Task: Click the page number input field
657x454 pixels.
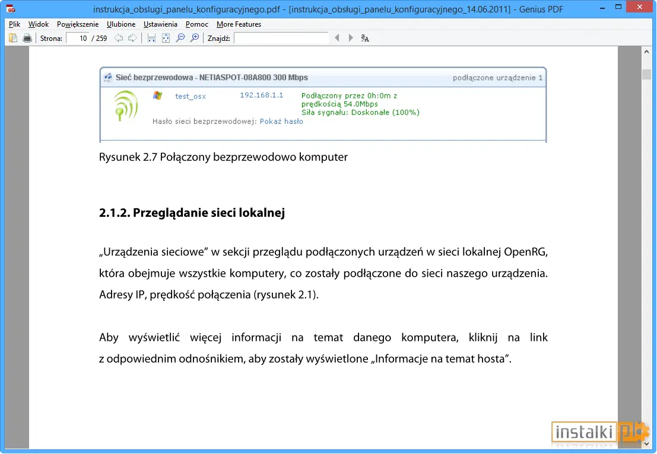Action: tap(78, 39)
